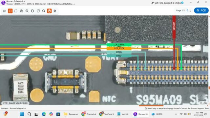Open Copilot from the taskbar
Screen dimensions: 210x118
point(51,114)
